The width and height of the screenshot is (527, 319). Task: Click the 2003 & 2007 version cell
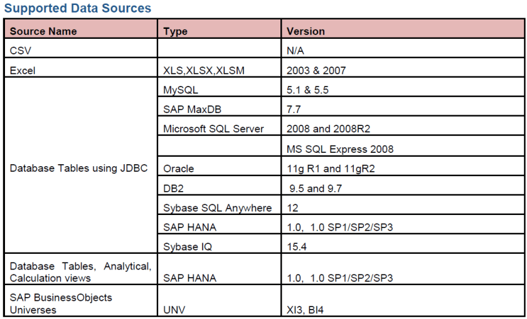tap(316, 71)
